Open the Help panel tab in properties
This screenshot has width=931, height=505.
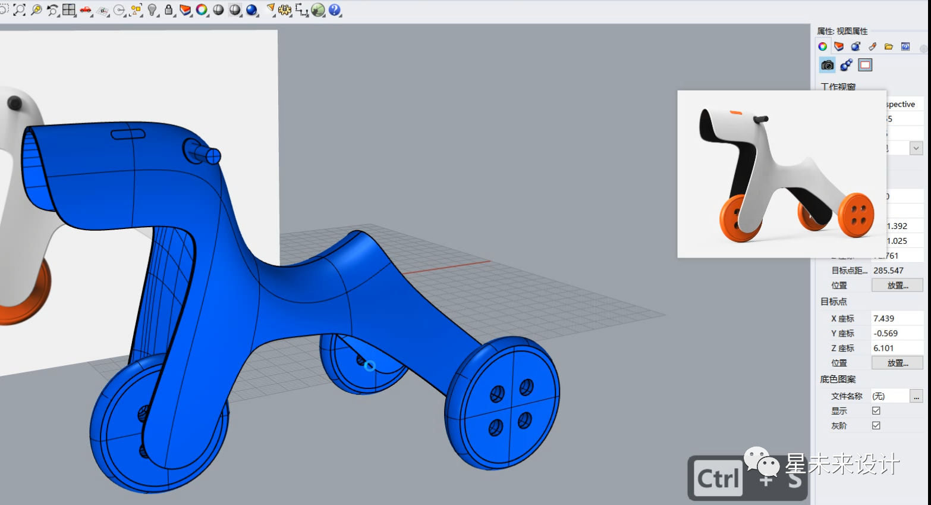(x=905, y=46)
